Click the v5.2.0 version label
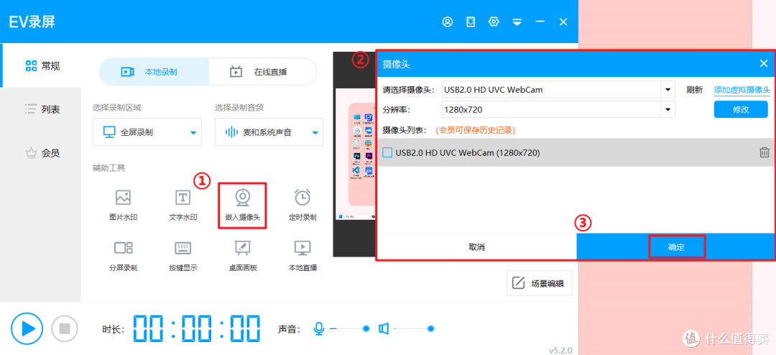 tap(560, 350)
